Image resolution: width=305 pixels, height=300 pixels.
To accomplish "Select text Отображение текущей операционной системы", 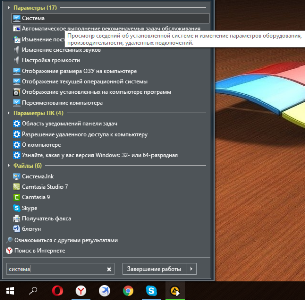I will [85, 81].
